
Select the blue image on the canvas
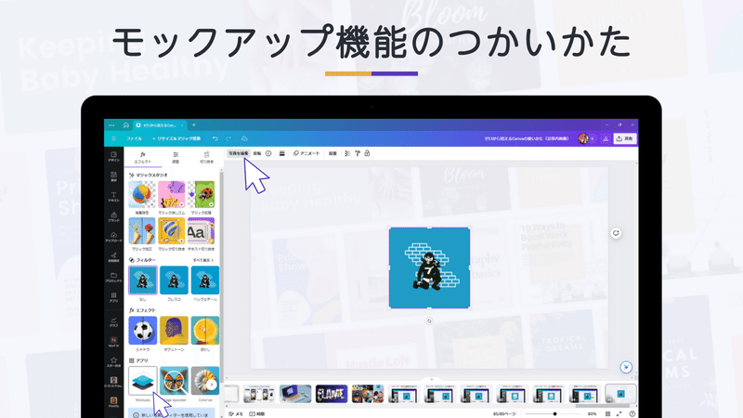(429, 268)
